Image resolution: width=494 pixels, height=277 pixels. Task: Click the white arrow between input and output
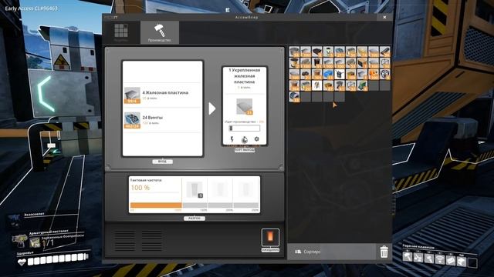[212, 108]
